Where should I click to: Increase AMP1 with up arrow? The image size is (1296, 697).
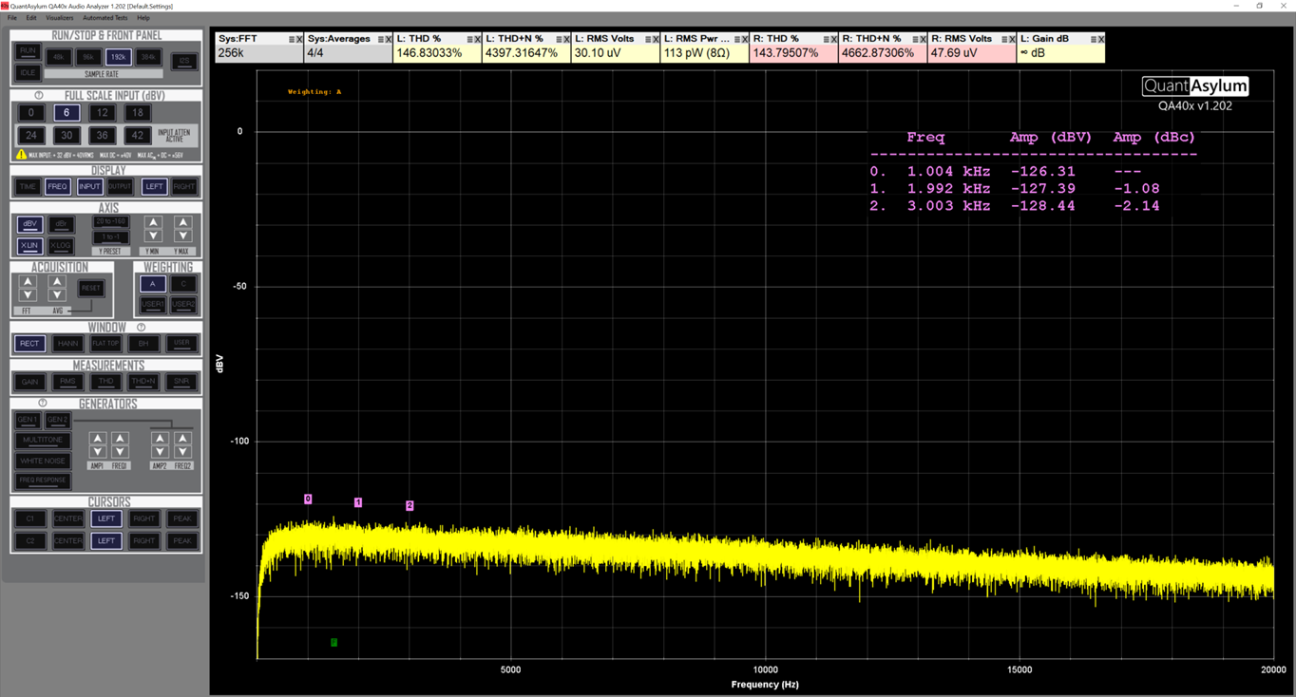[97, 439]
